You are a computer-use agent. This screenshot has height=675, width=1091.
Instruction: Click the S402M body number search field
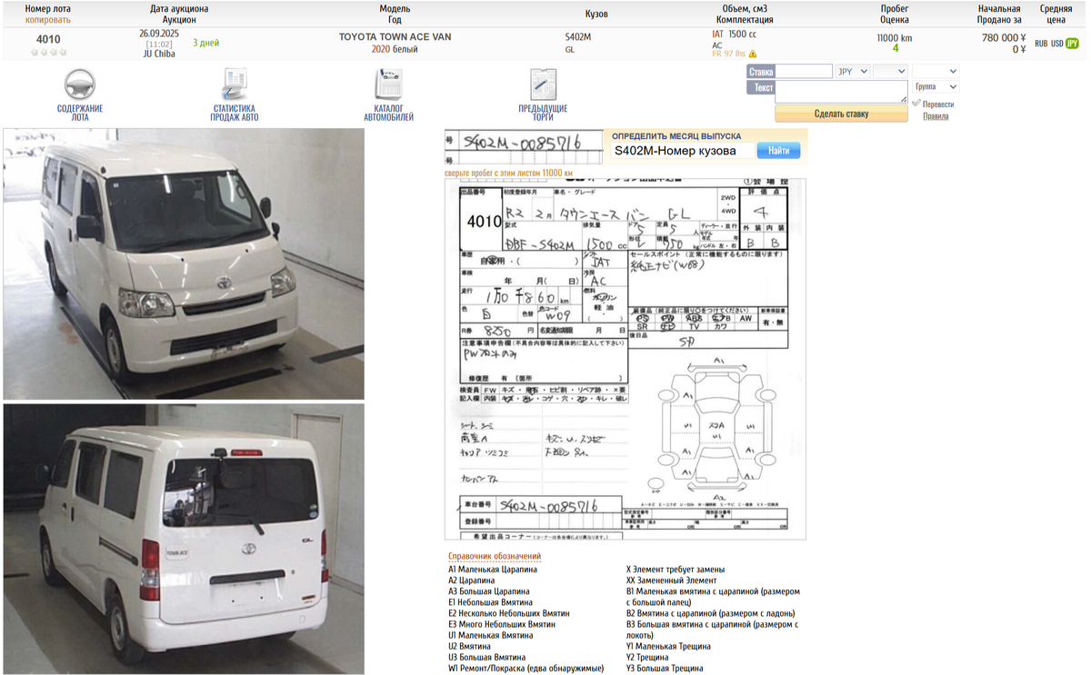[681, 151]
